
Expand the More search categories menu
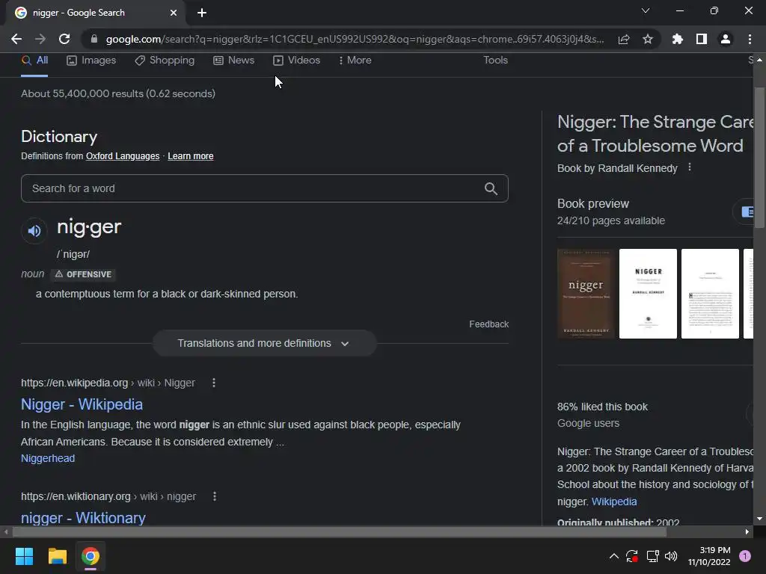tap(355, 60)
